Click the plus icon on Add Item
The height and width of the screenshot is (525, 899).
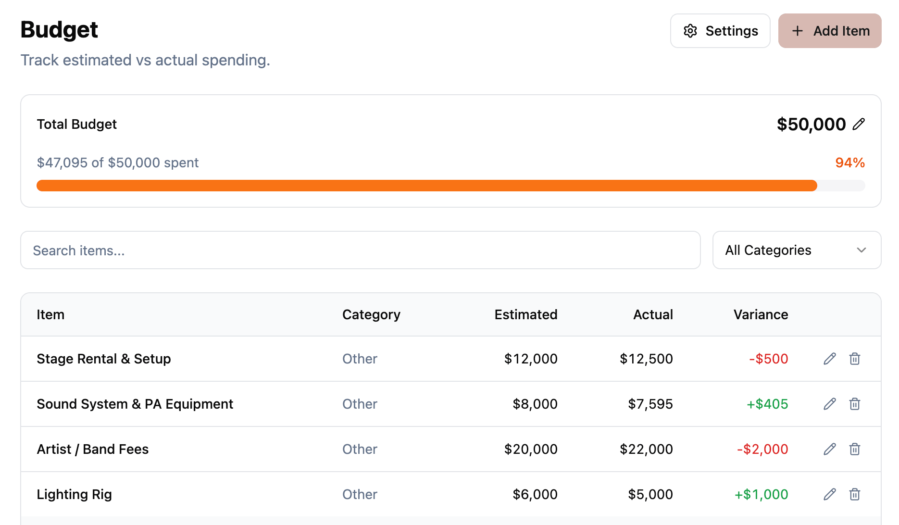click(x=797, y=31)
